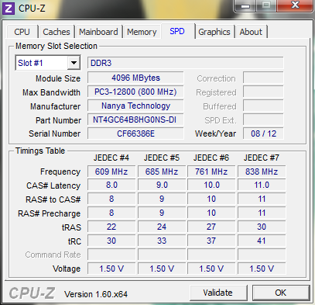This screenshot has height=305, width=315.
Task: Switch to the Memory tab
Action: click(142, 32)
